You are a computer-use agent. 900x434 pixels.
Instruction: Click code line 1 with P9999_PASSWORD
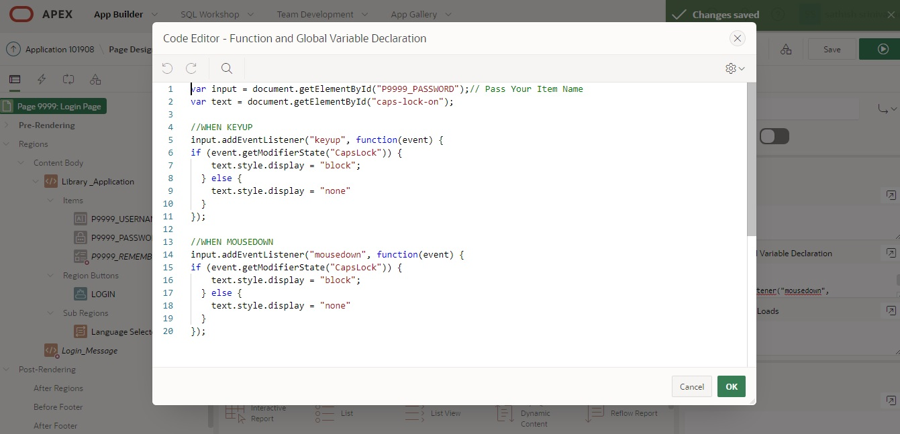tap(387, 89)
